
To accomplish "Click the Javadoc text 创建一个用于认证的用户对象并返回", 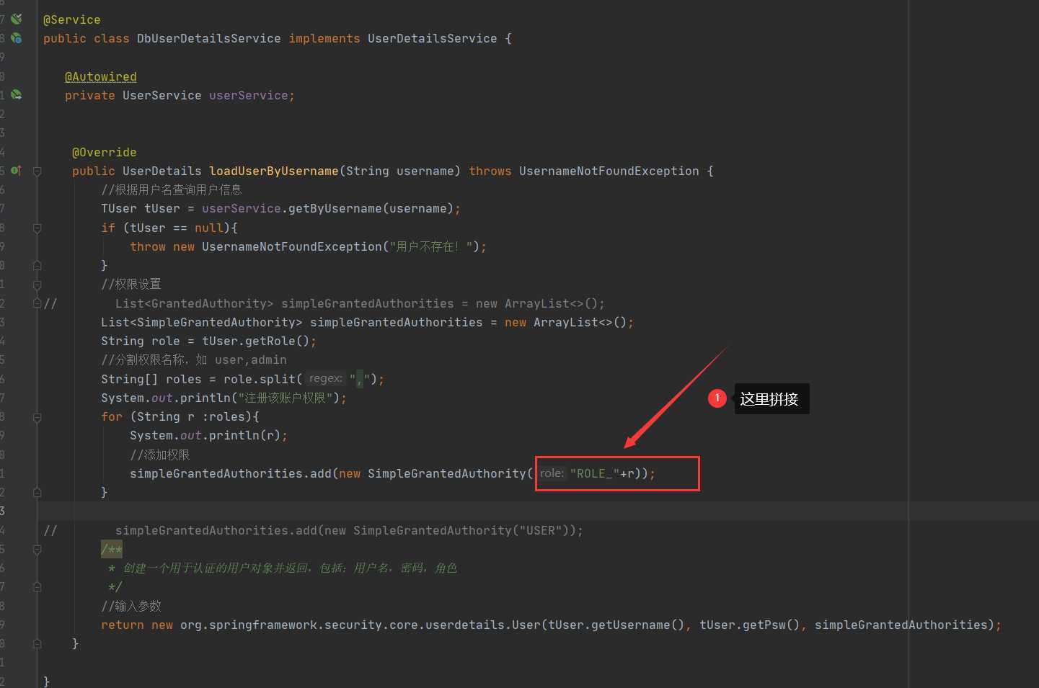I will click(216, 568).
